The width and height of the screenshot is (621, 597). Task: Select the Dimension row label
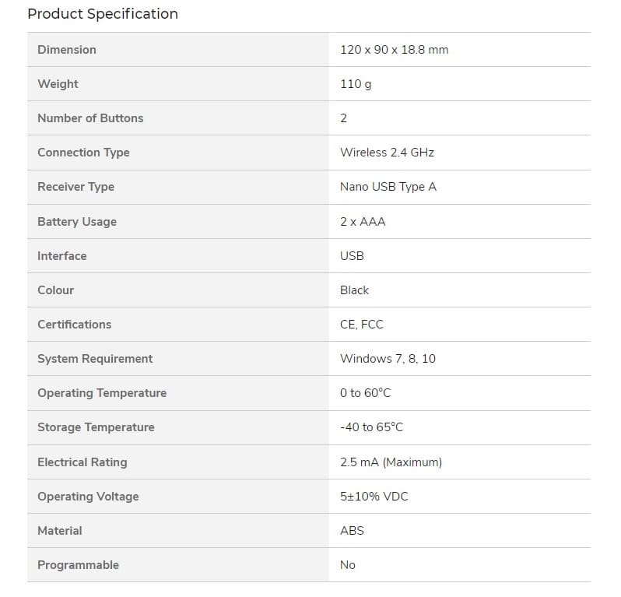pos(67,50)
